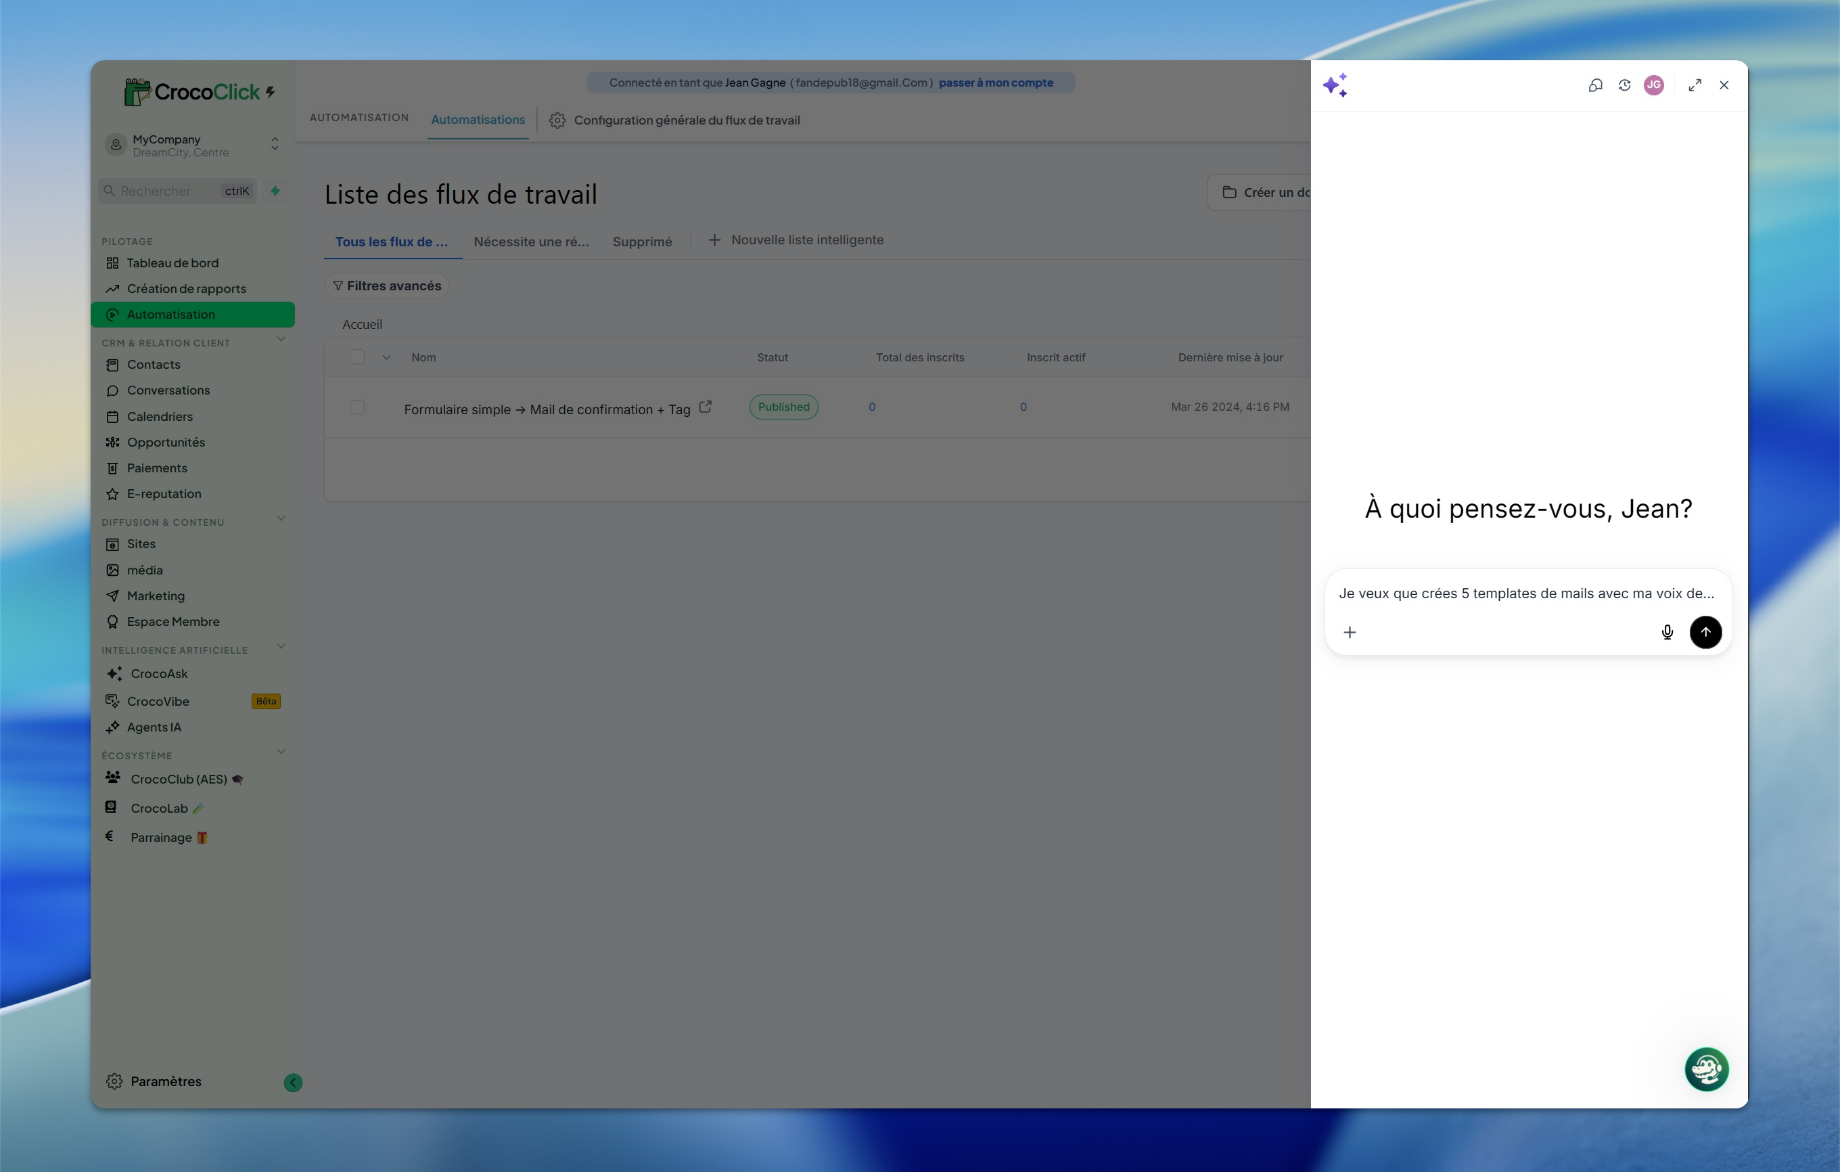Switch to the Automatisations tab

click(x=478, y=120)
